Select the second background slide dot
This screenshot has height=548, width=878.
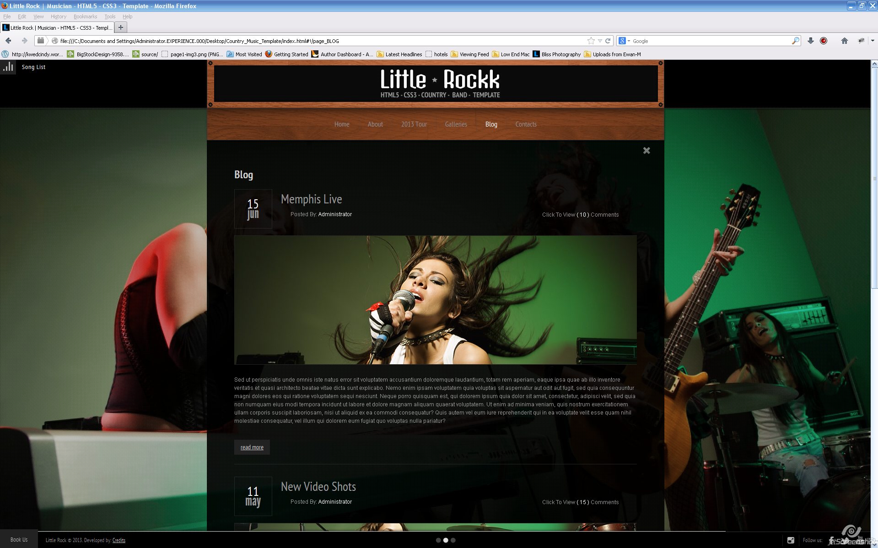point(446,540)
